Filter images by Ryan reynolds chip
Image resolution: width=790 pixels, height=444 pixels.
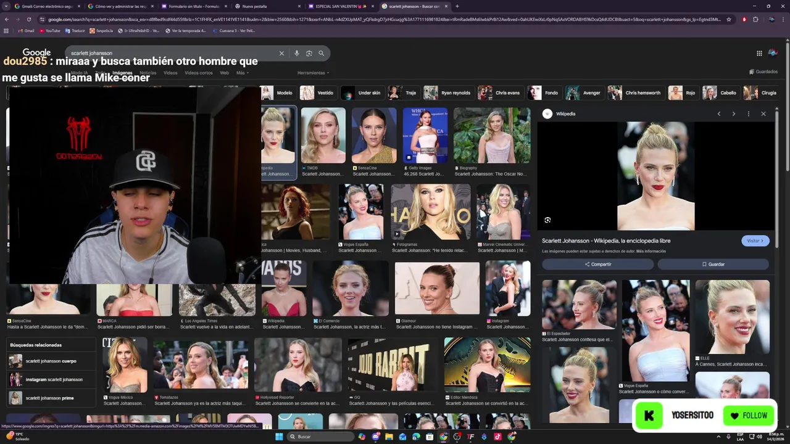(448, 93)
